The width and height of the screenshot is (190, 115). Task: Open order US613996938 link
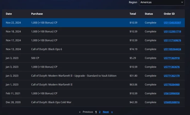point(172,93)
